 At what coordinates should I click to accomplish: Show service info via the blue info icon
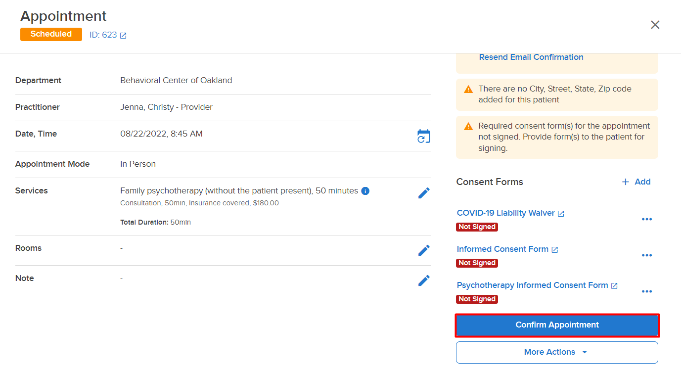(x=365, y=191)
